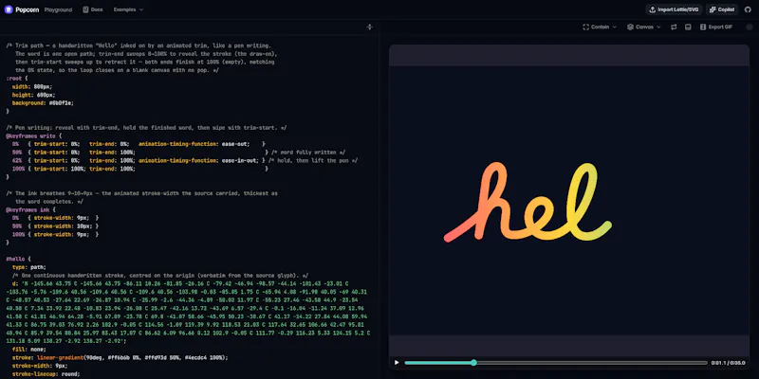Click the 'fill: none;' line
759x379 pixels.
pyautogui.click(x=29, y=350)
